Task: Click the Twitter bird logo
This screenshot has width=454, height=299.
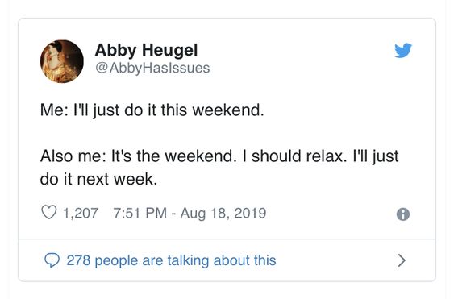Action: coord(403,50)
